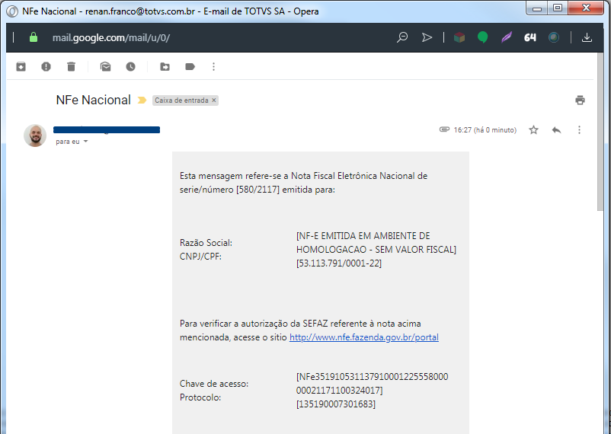The height and width of the screenshot is (434, 611).
Task: Open the Opera zoom search icon
Action: pyautogui.click(x=402, y=37)
